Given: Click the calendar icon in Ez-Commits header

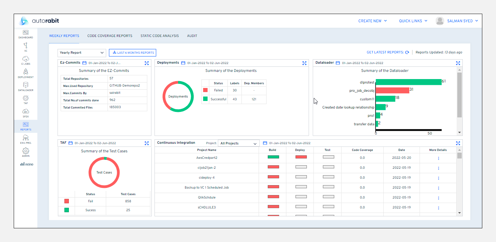Looking at the screenshot, I should (x=84, y=63).
